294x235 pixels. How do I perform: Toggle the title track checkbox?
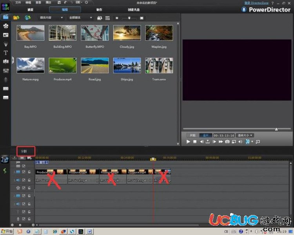coord(24,212)
